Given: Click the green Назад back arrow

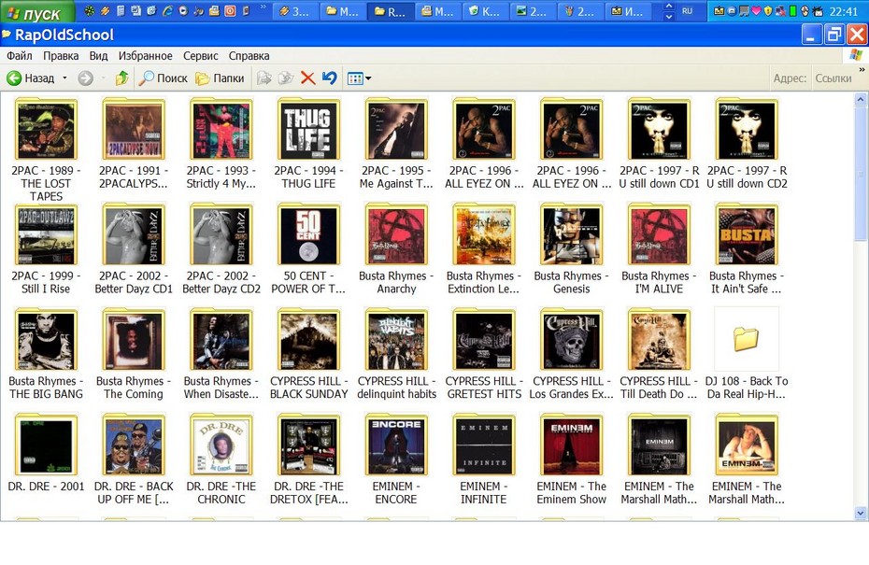Looking at the screenshot, I should [14, 78].
